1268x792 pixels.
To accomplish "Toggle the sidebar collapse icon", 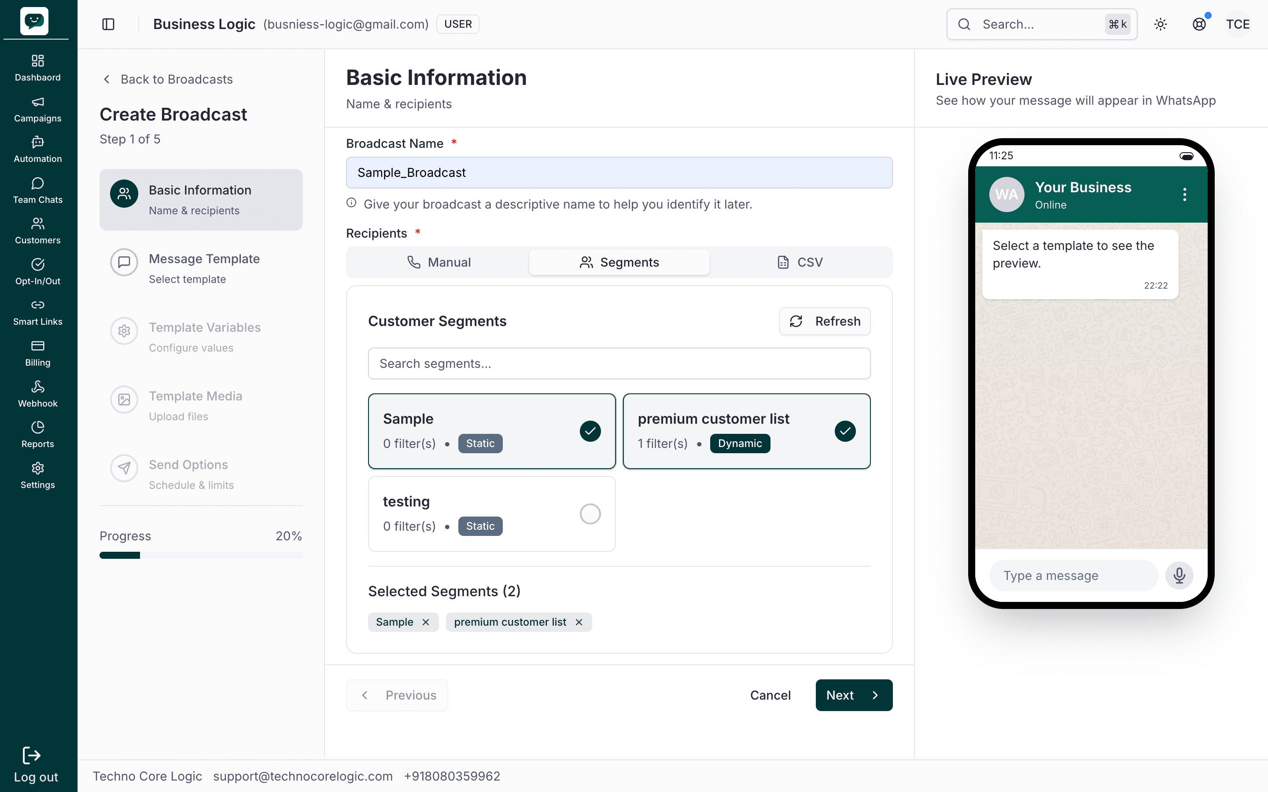I will click(x=108, y=24).
